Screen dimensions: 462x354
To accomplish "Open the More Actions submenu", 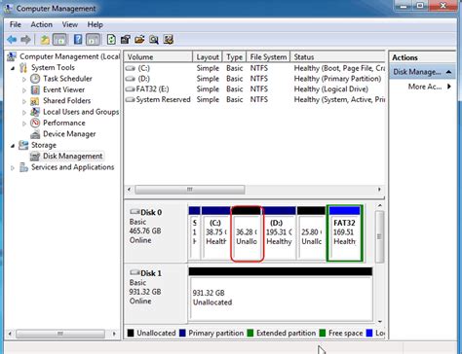I will pos(425,87).
